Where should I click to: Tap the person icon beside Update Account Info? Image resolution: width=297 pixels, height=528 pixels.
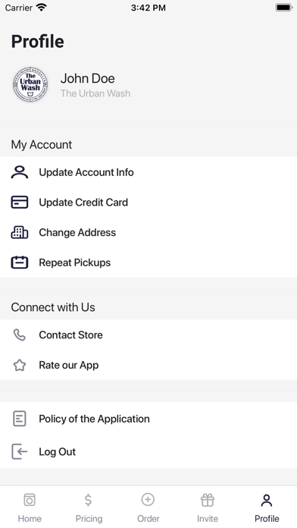point(20,172)
